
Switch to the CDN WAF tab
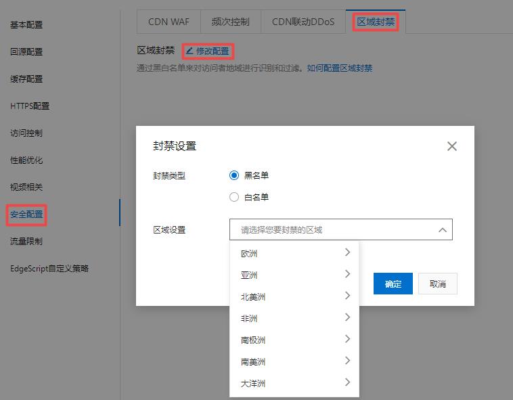[x=169, y=22]
